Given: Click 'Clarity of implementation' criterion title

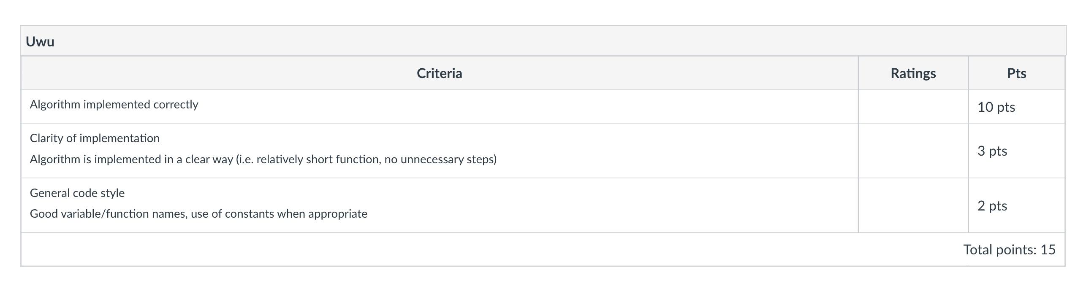Looking at the screenshot, I should [95, 138].
